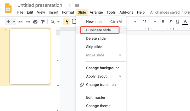Click the Google Slides logo icon
The height and width of the screenshot is (111, 190).
click(x=8, y=8)
